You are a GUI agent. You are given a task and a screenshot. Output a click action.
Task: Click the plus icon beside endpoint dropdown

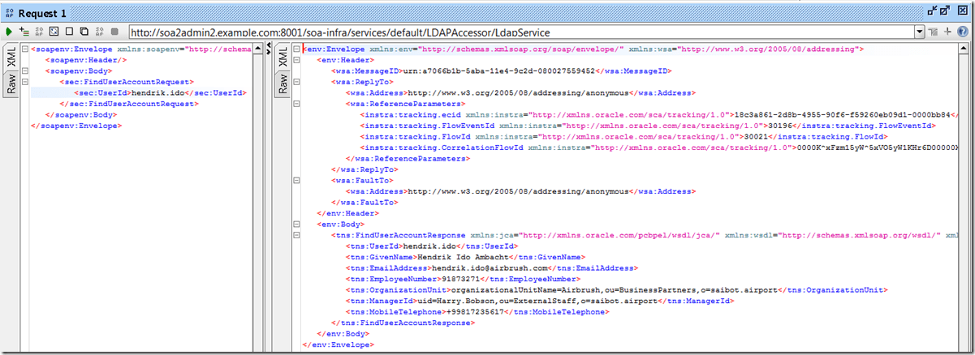point(947,32)
